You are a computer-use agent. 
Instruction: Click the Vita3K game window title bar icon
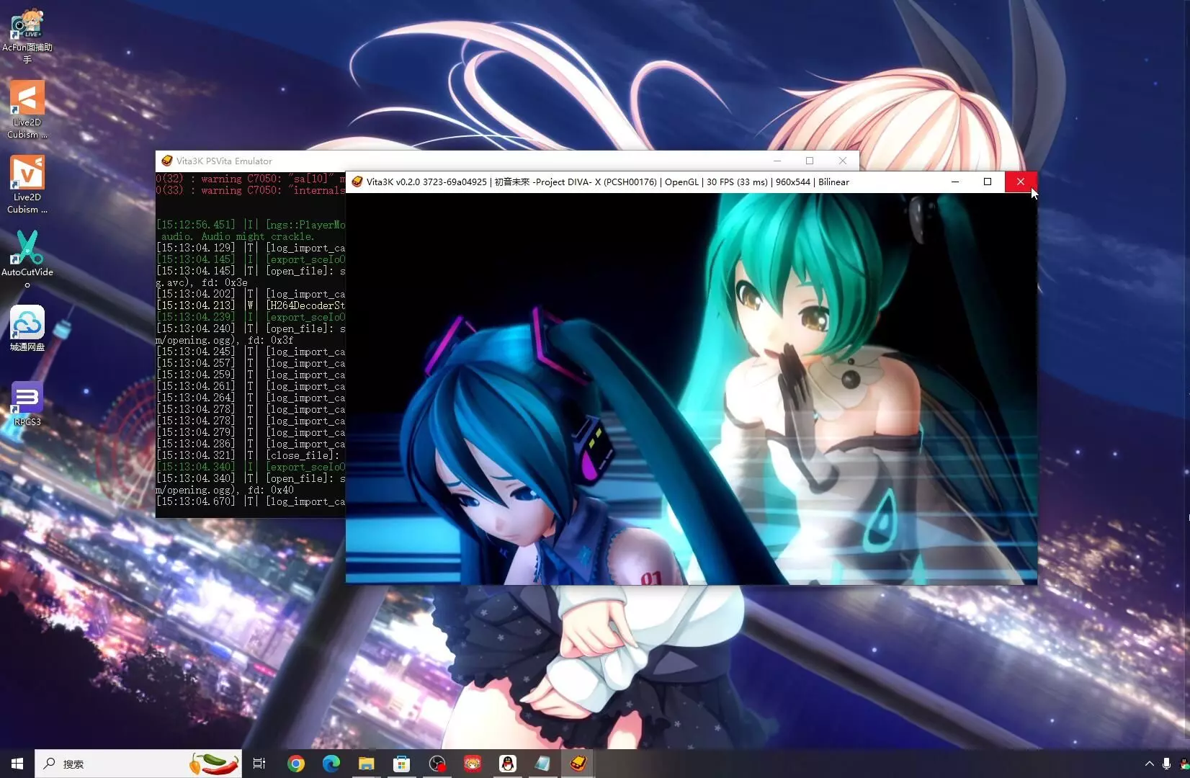(x=357, y=182)
